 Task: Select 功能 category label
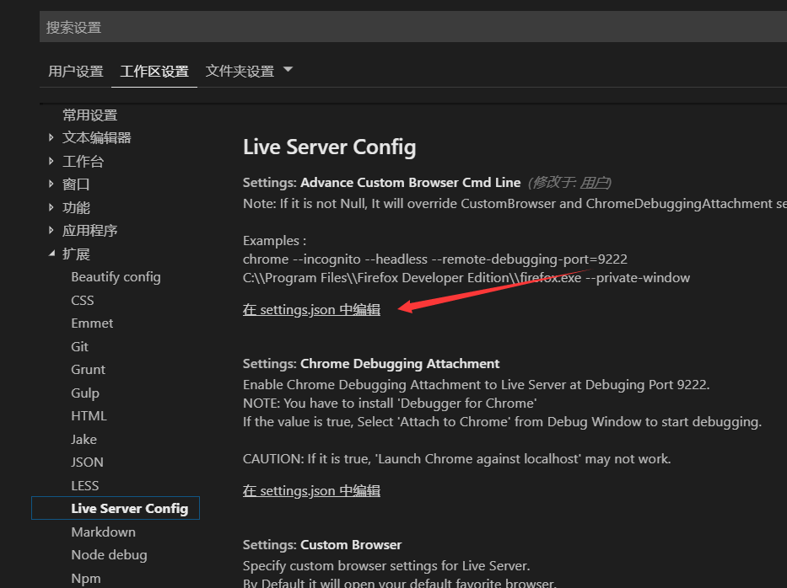(76, 207)
